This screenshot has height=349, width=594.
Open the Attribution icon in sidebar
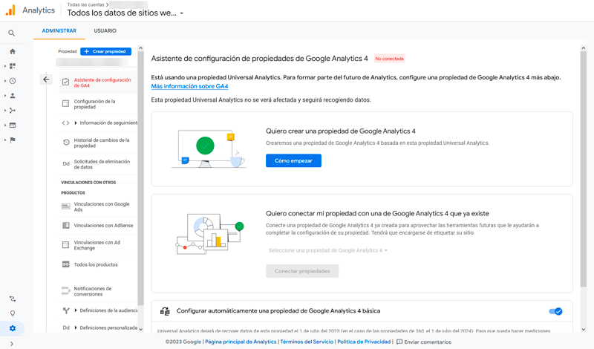tap(13, 299)
